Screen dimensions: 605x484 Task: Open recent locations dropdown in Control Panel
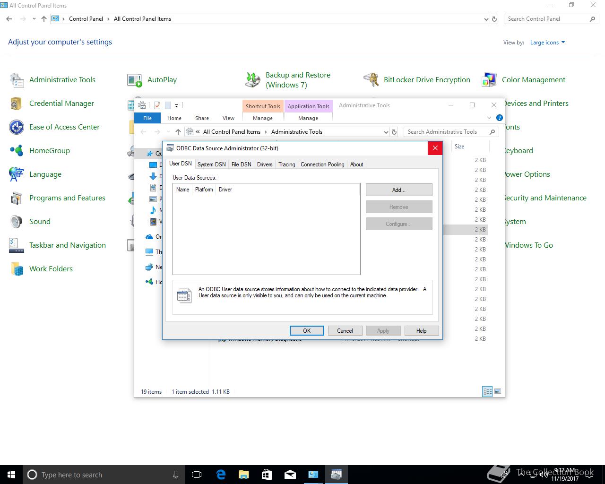click(x=34, y=19)
